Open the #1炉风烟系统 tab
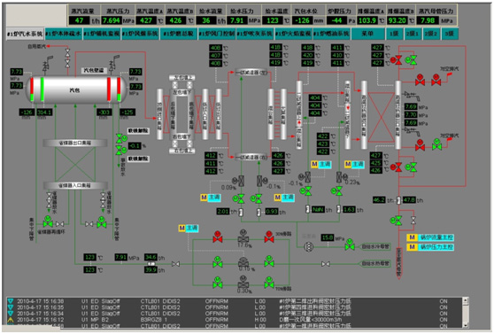The image size is (494, 334). click(x=140, y=34)
